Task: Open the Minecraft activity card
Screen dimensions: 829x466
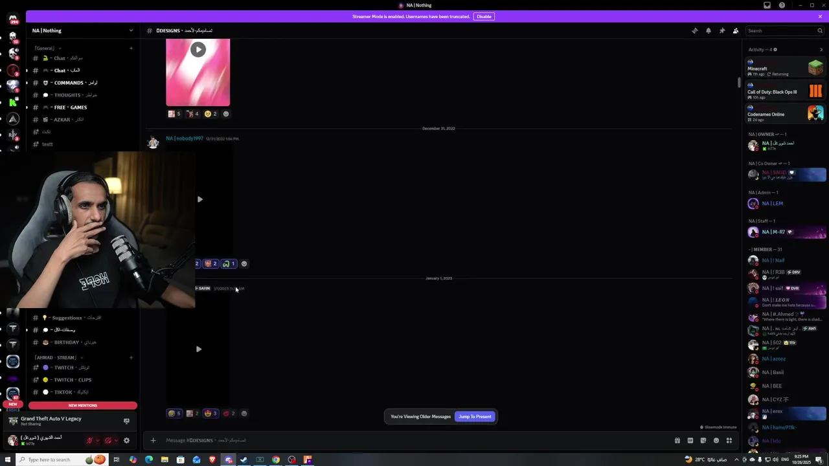Action: (786, 67)
